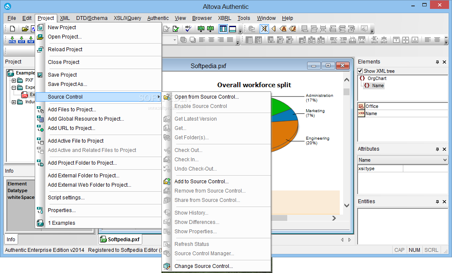Click the join cell right icon
This screenshot has height=273, width=452.
click(333, 40)
